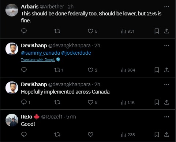View analytics showing 984 views
The image size is (176, 142).
click(128, 70)
